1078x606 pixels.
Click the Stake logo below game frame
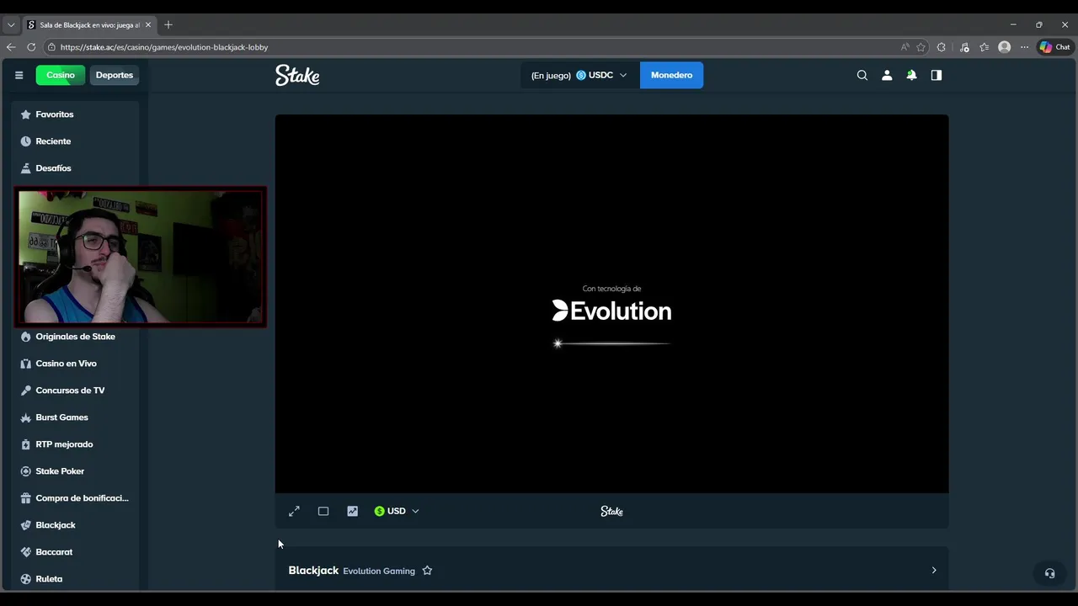611,511
